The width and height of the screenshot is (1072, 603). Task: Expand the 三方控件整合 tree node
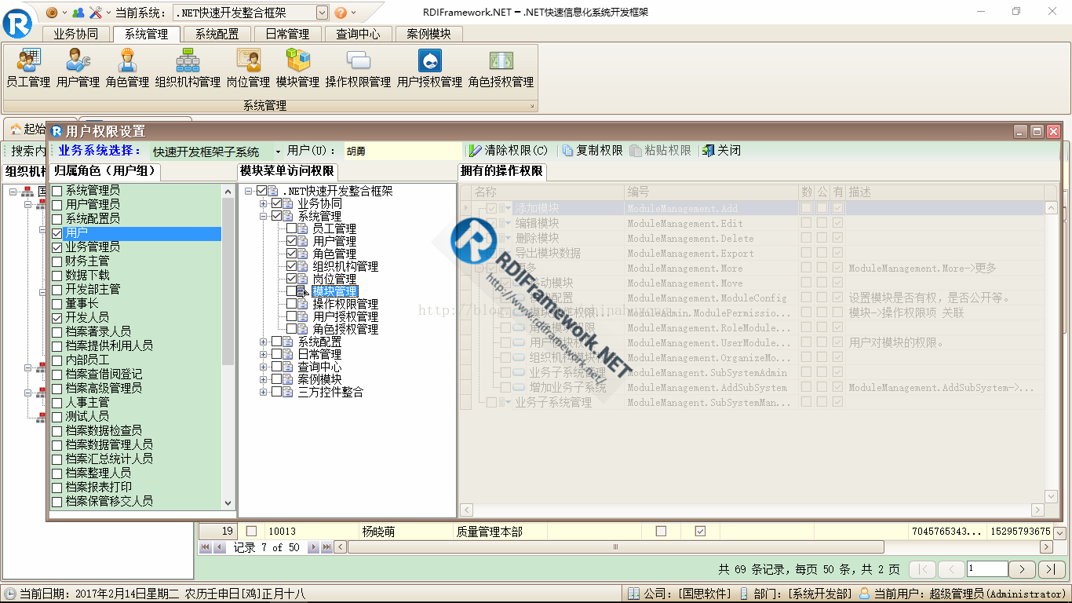pyautogui.click(x=264, y=392)
